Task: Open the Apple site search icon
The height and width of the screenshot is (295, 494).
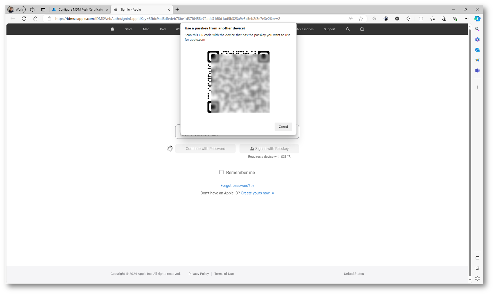Action: [348, 29]
